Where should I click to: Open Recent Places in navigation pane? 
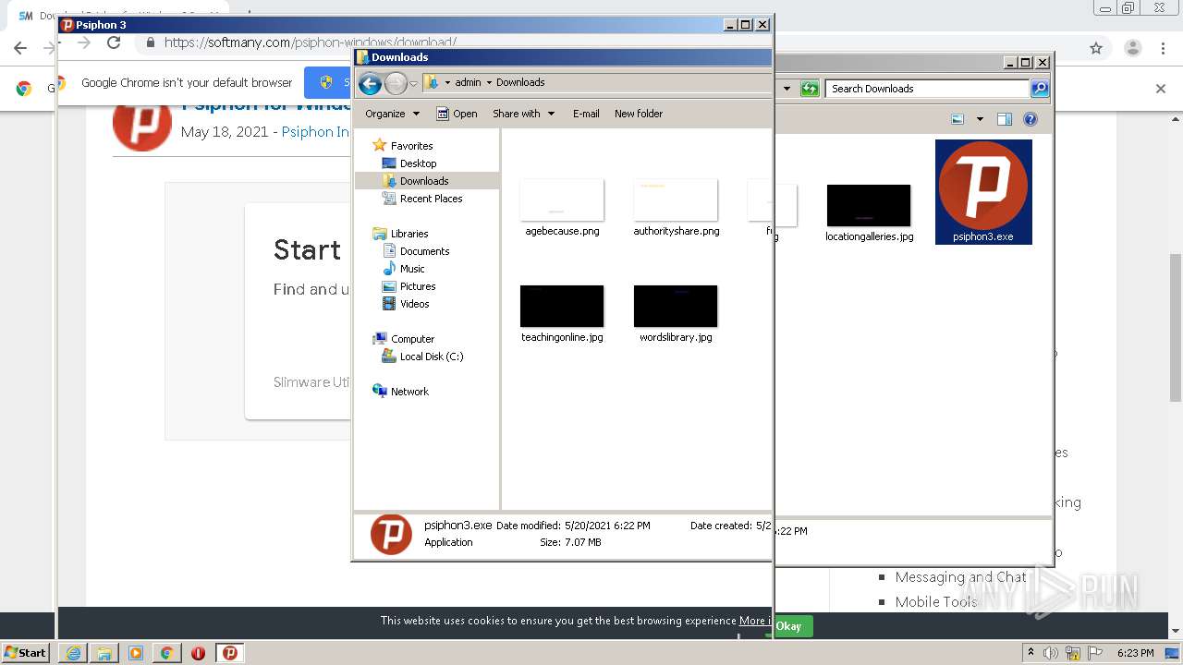point(431,199)
